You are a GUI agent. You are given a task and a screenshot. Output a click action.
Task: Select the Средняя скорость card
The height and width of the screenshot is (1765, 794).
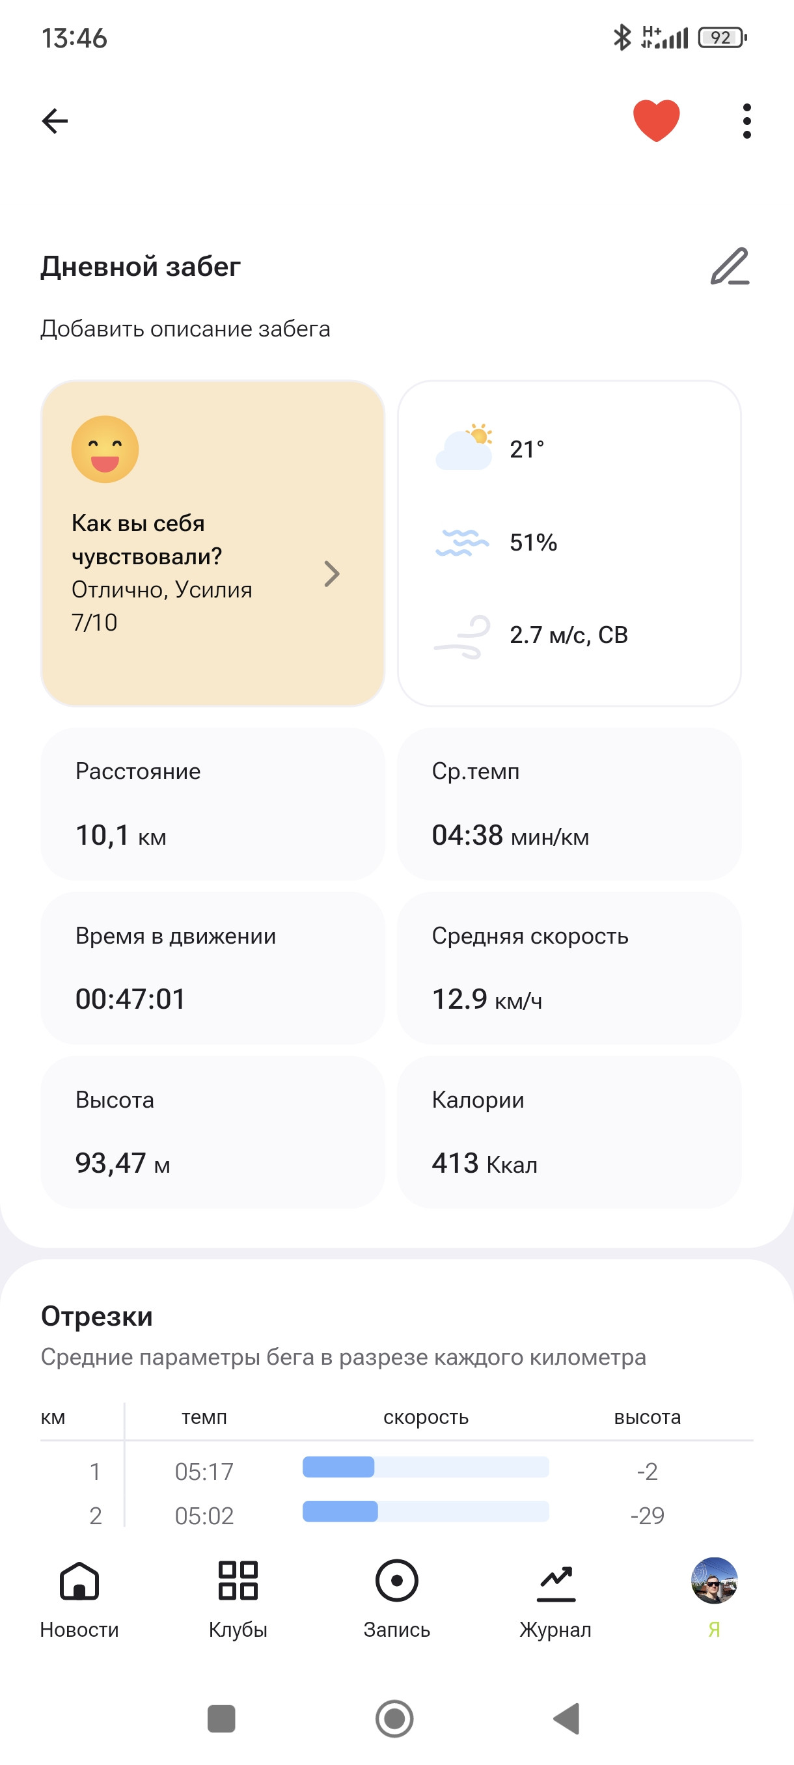569,968
